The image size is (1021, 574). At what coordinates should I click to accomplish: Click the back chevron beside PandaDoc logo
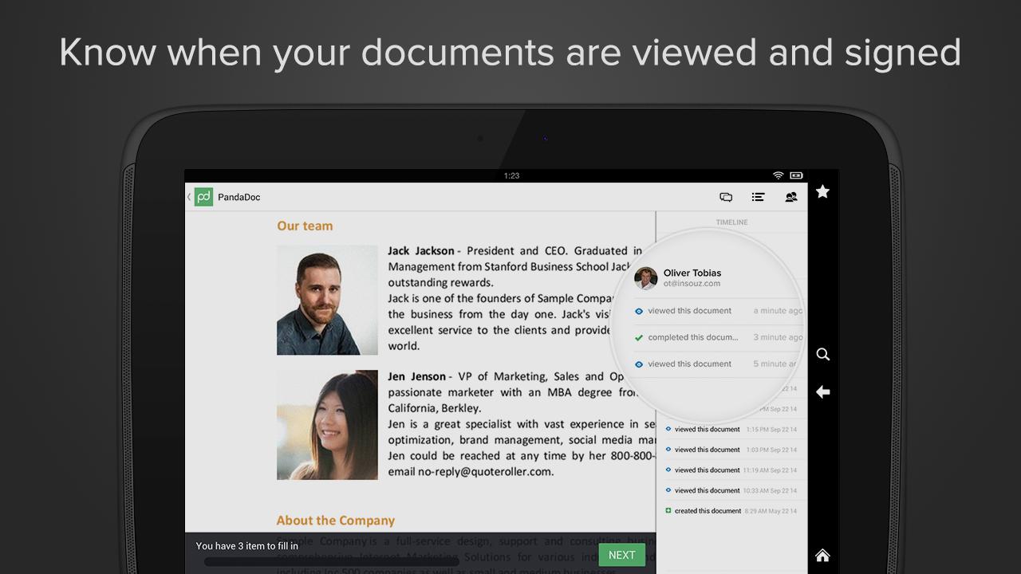189,197
